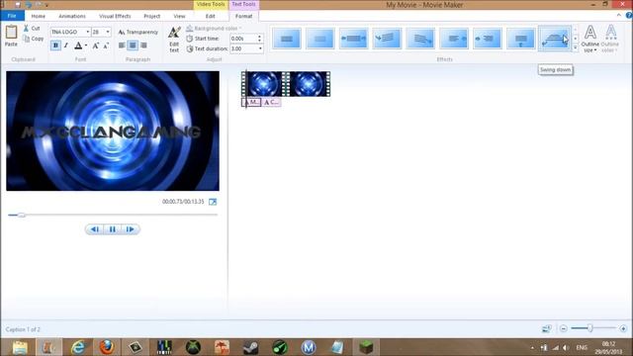Viewport: 633px width, 356px height.
Task: Pause the video preview
Action: point(112,229)
